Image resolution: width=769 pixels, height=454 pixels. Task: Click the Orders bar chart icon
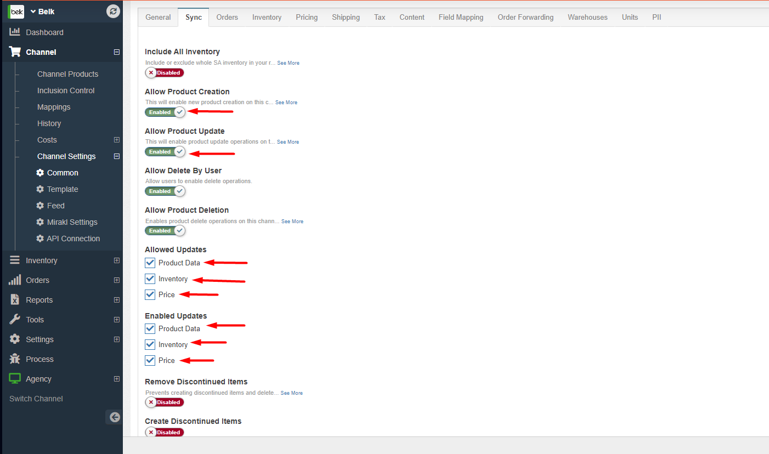15,280
